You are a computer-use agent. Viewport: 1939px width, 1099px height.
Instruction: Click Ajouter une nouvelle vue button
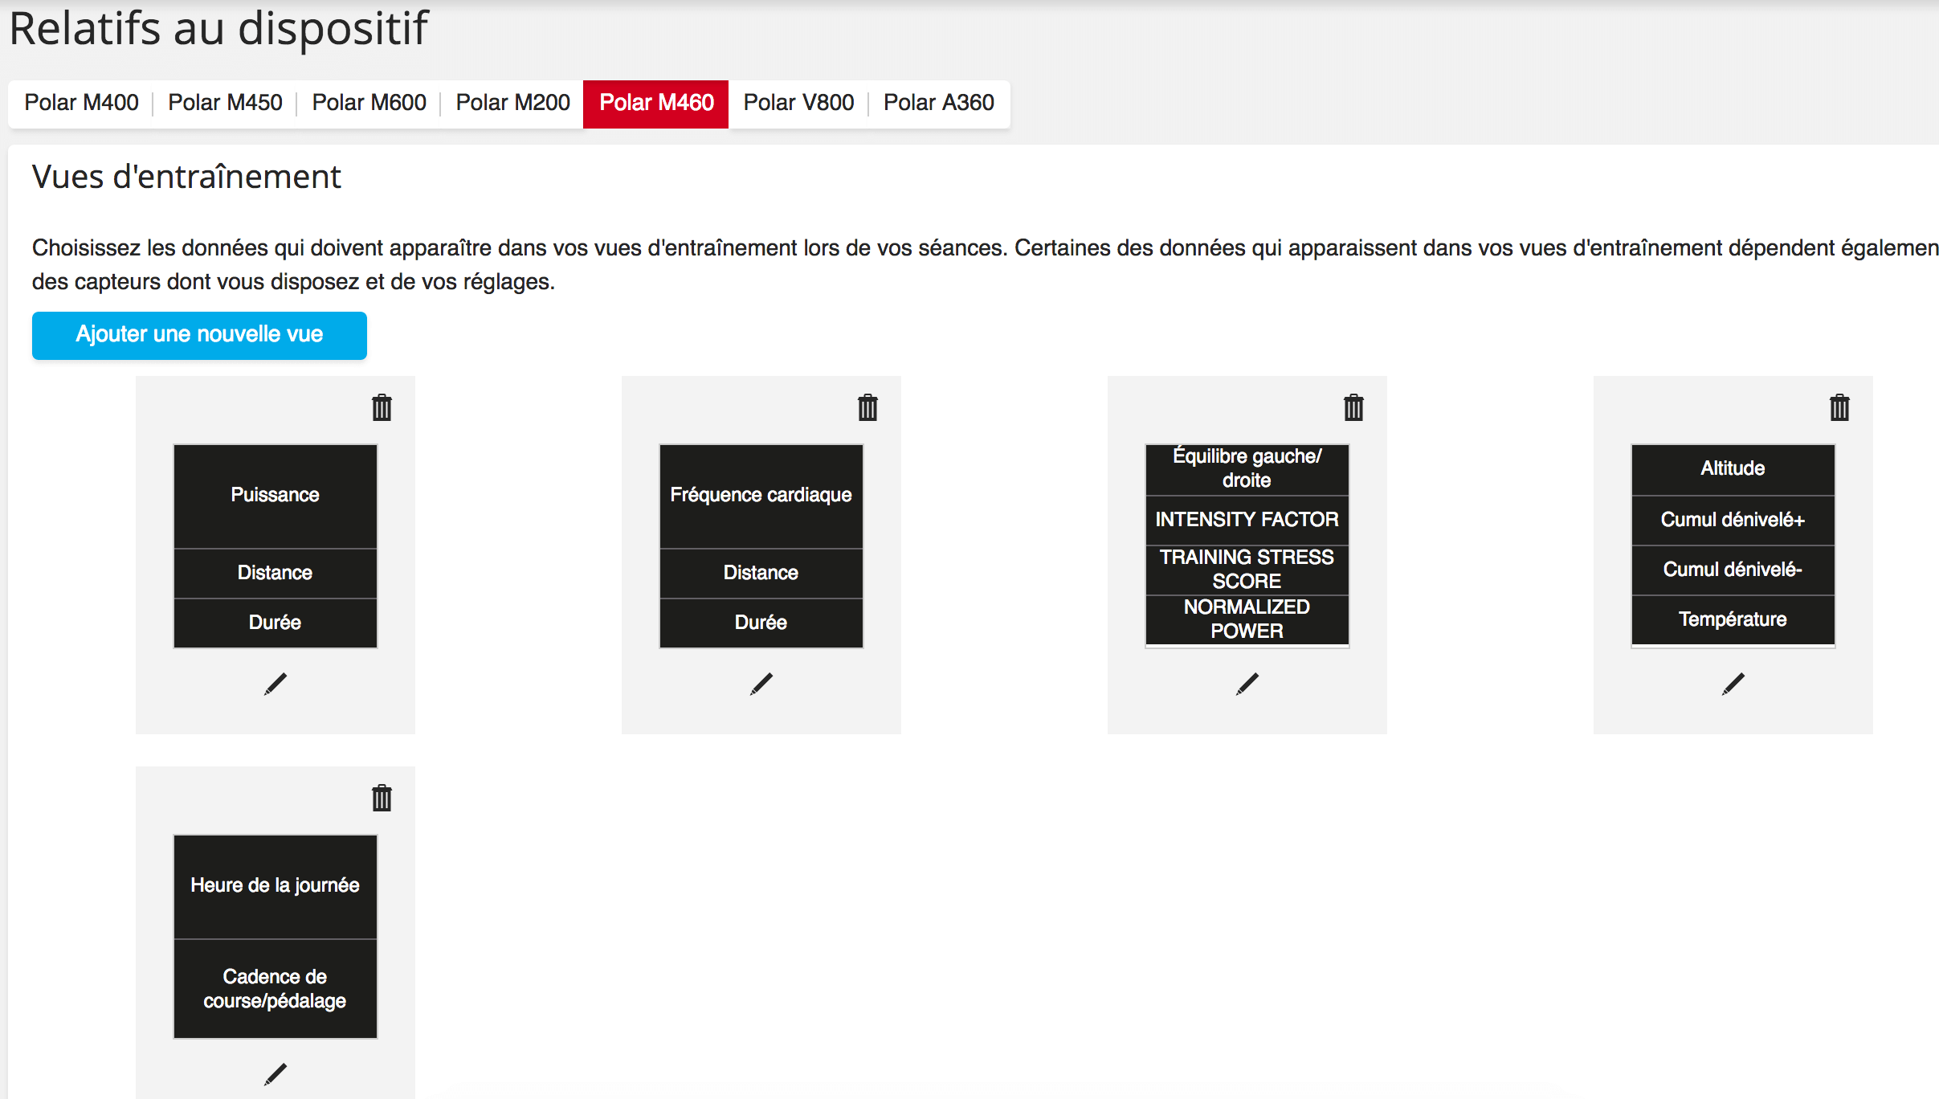(199, 335)
